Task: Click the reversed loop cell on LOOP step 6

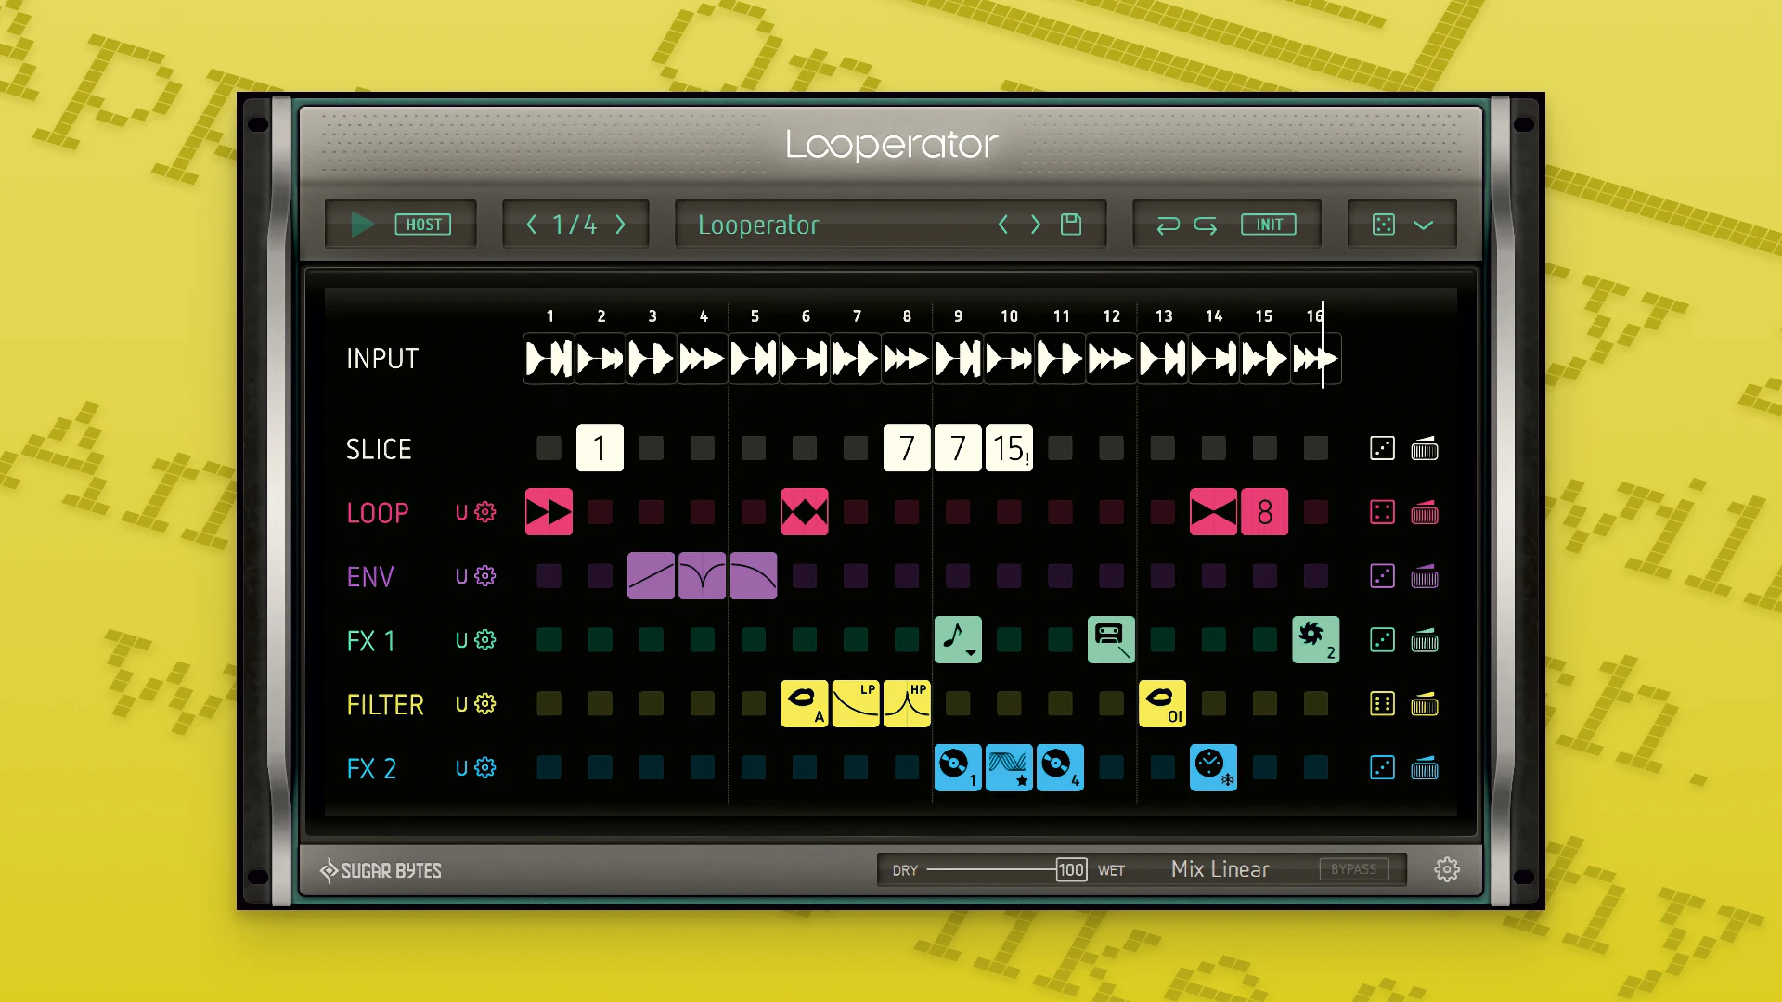Action: (805, 511)
